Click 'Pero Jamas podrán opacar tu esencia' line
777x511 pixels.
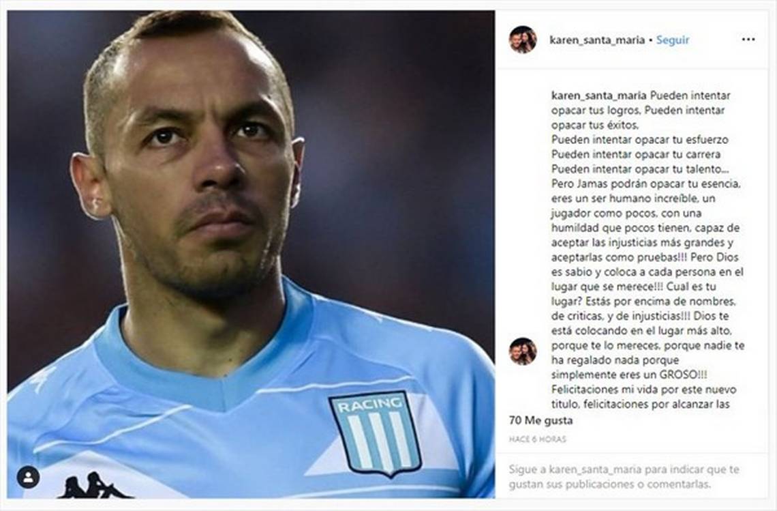645,184
